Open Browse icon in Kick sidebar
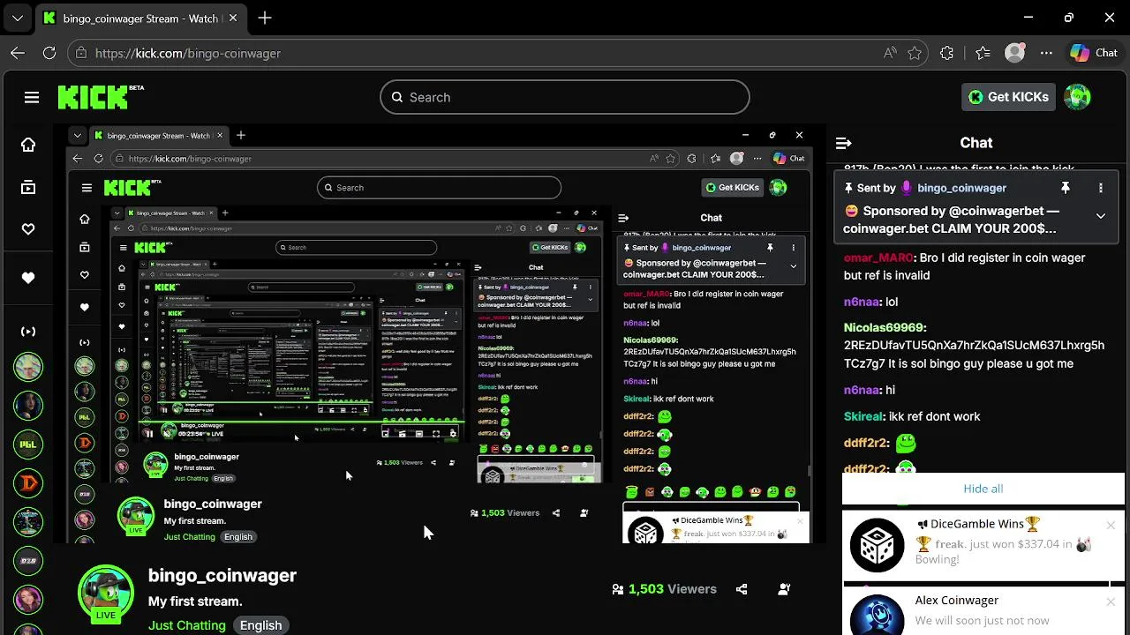The width and height of the screenshot is (1130, 635). [28, 187]
